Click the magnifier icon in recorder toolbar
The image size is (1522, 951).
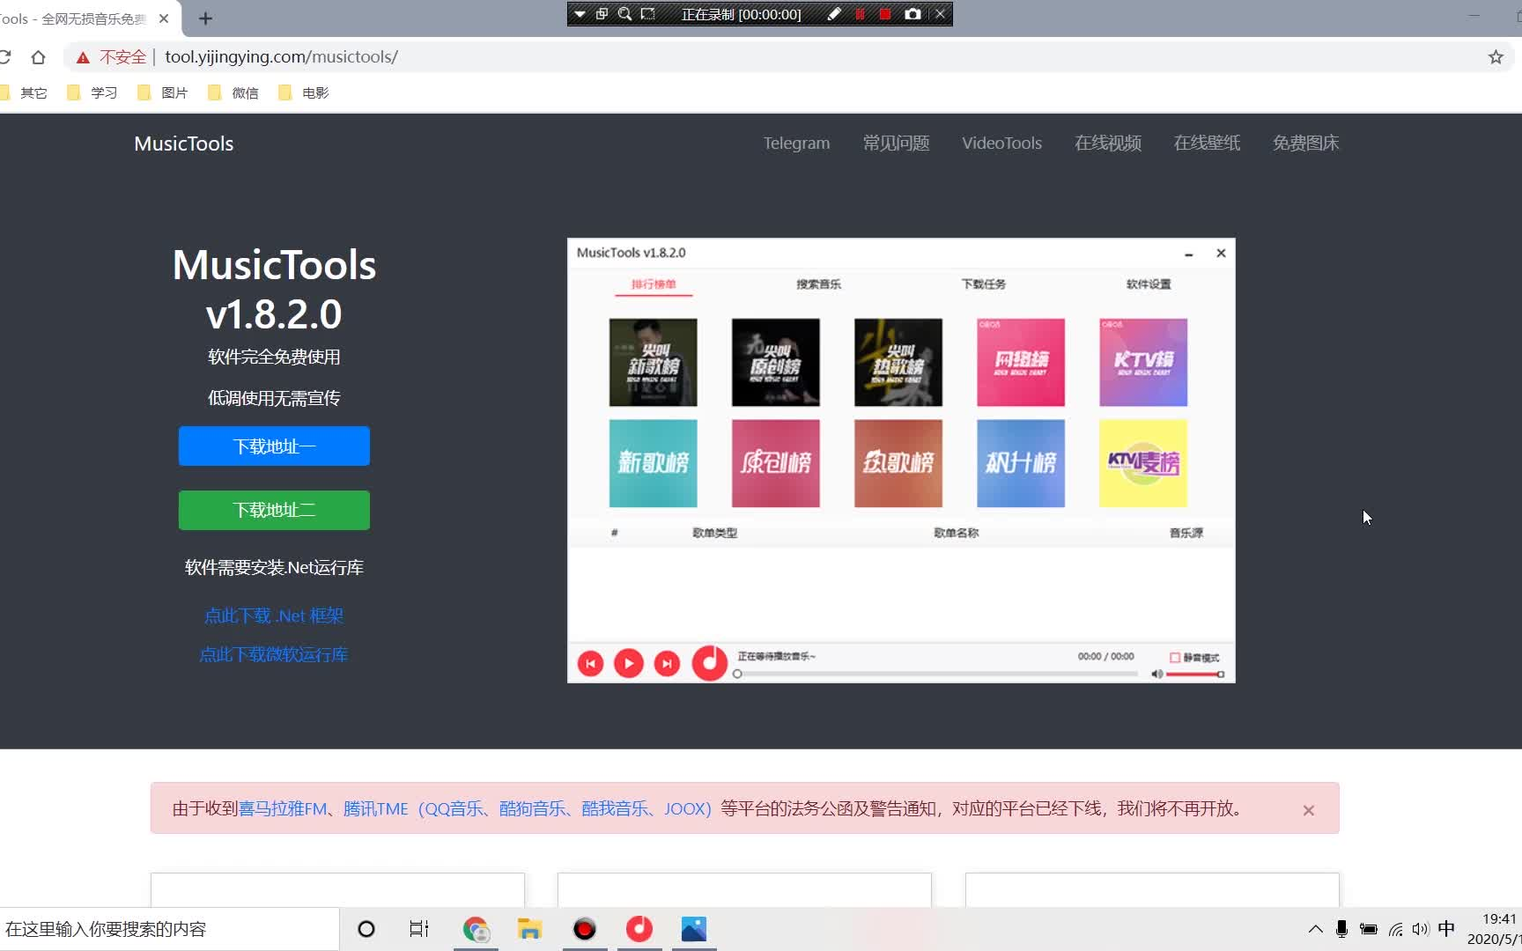pos(624,14)
